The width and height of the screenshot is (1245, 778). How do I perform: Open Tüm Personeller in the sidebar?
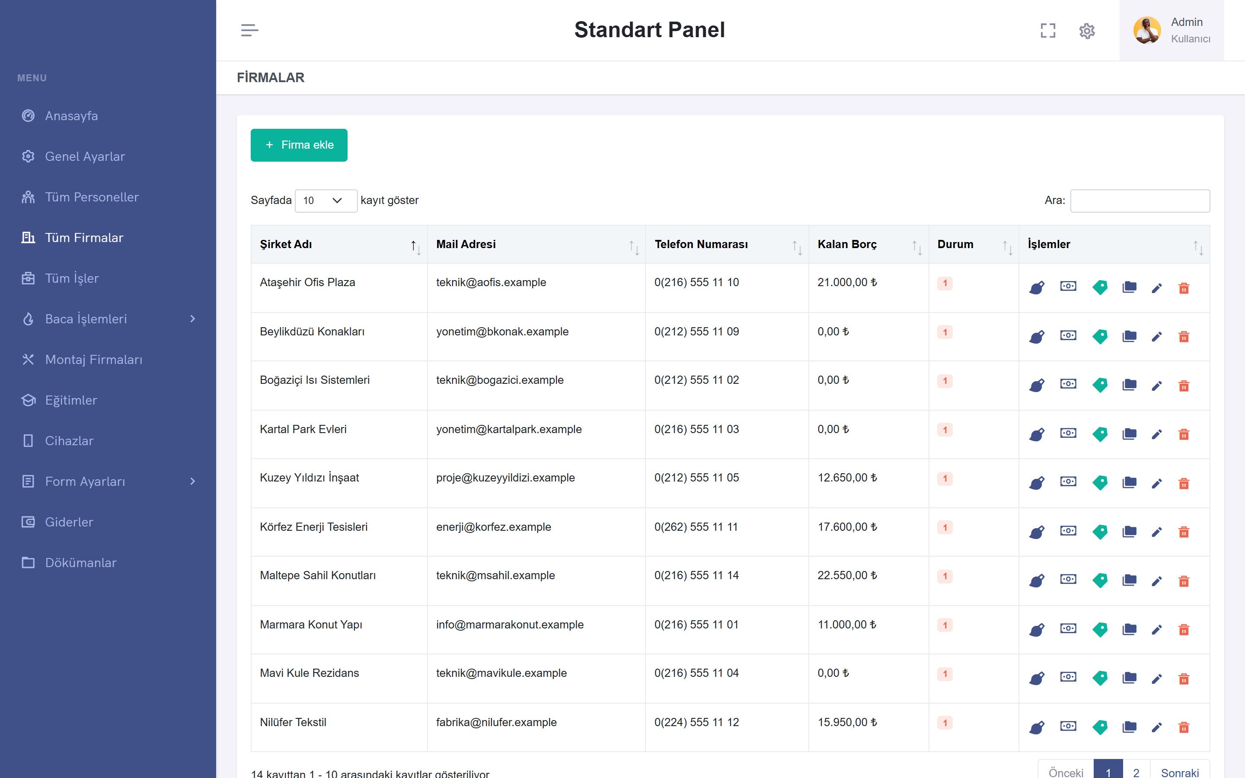click(x=92, y=197)
